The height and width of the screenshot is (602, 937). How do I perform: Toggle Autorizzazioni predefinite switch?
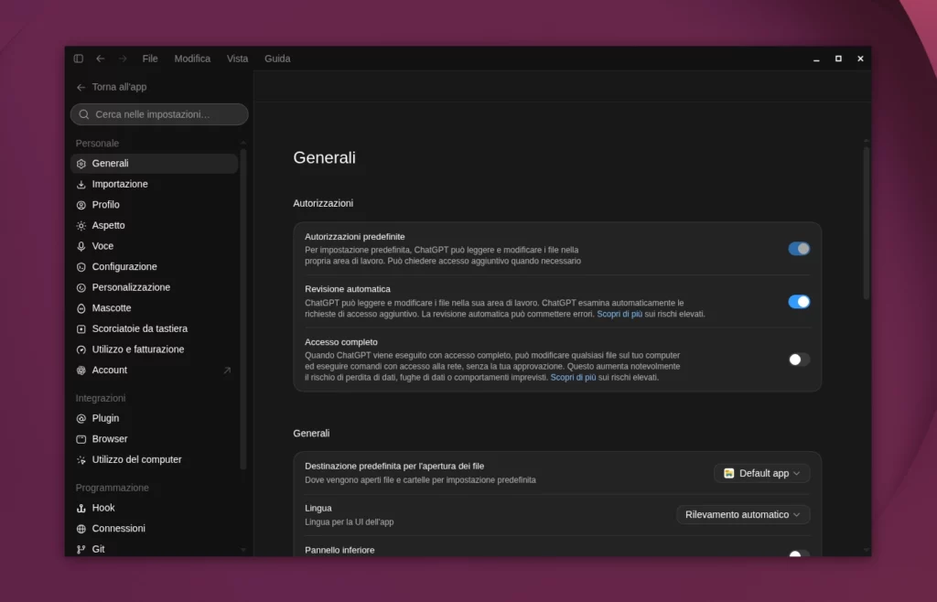[799, 249]
